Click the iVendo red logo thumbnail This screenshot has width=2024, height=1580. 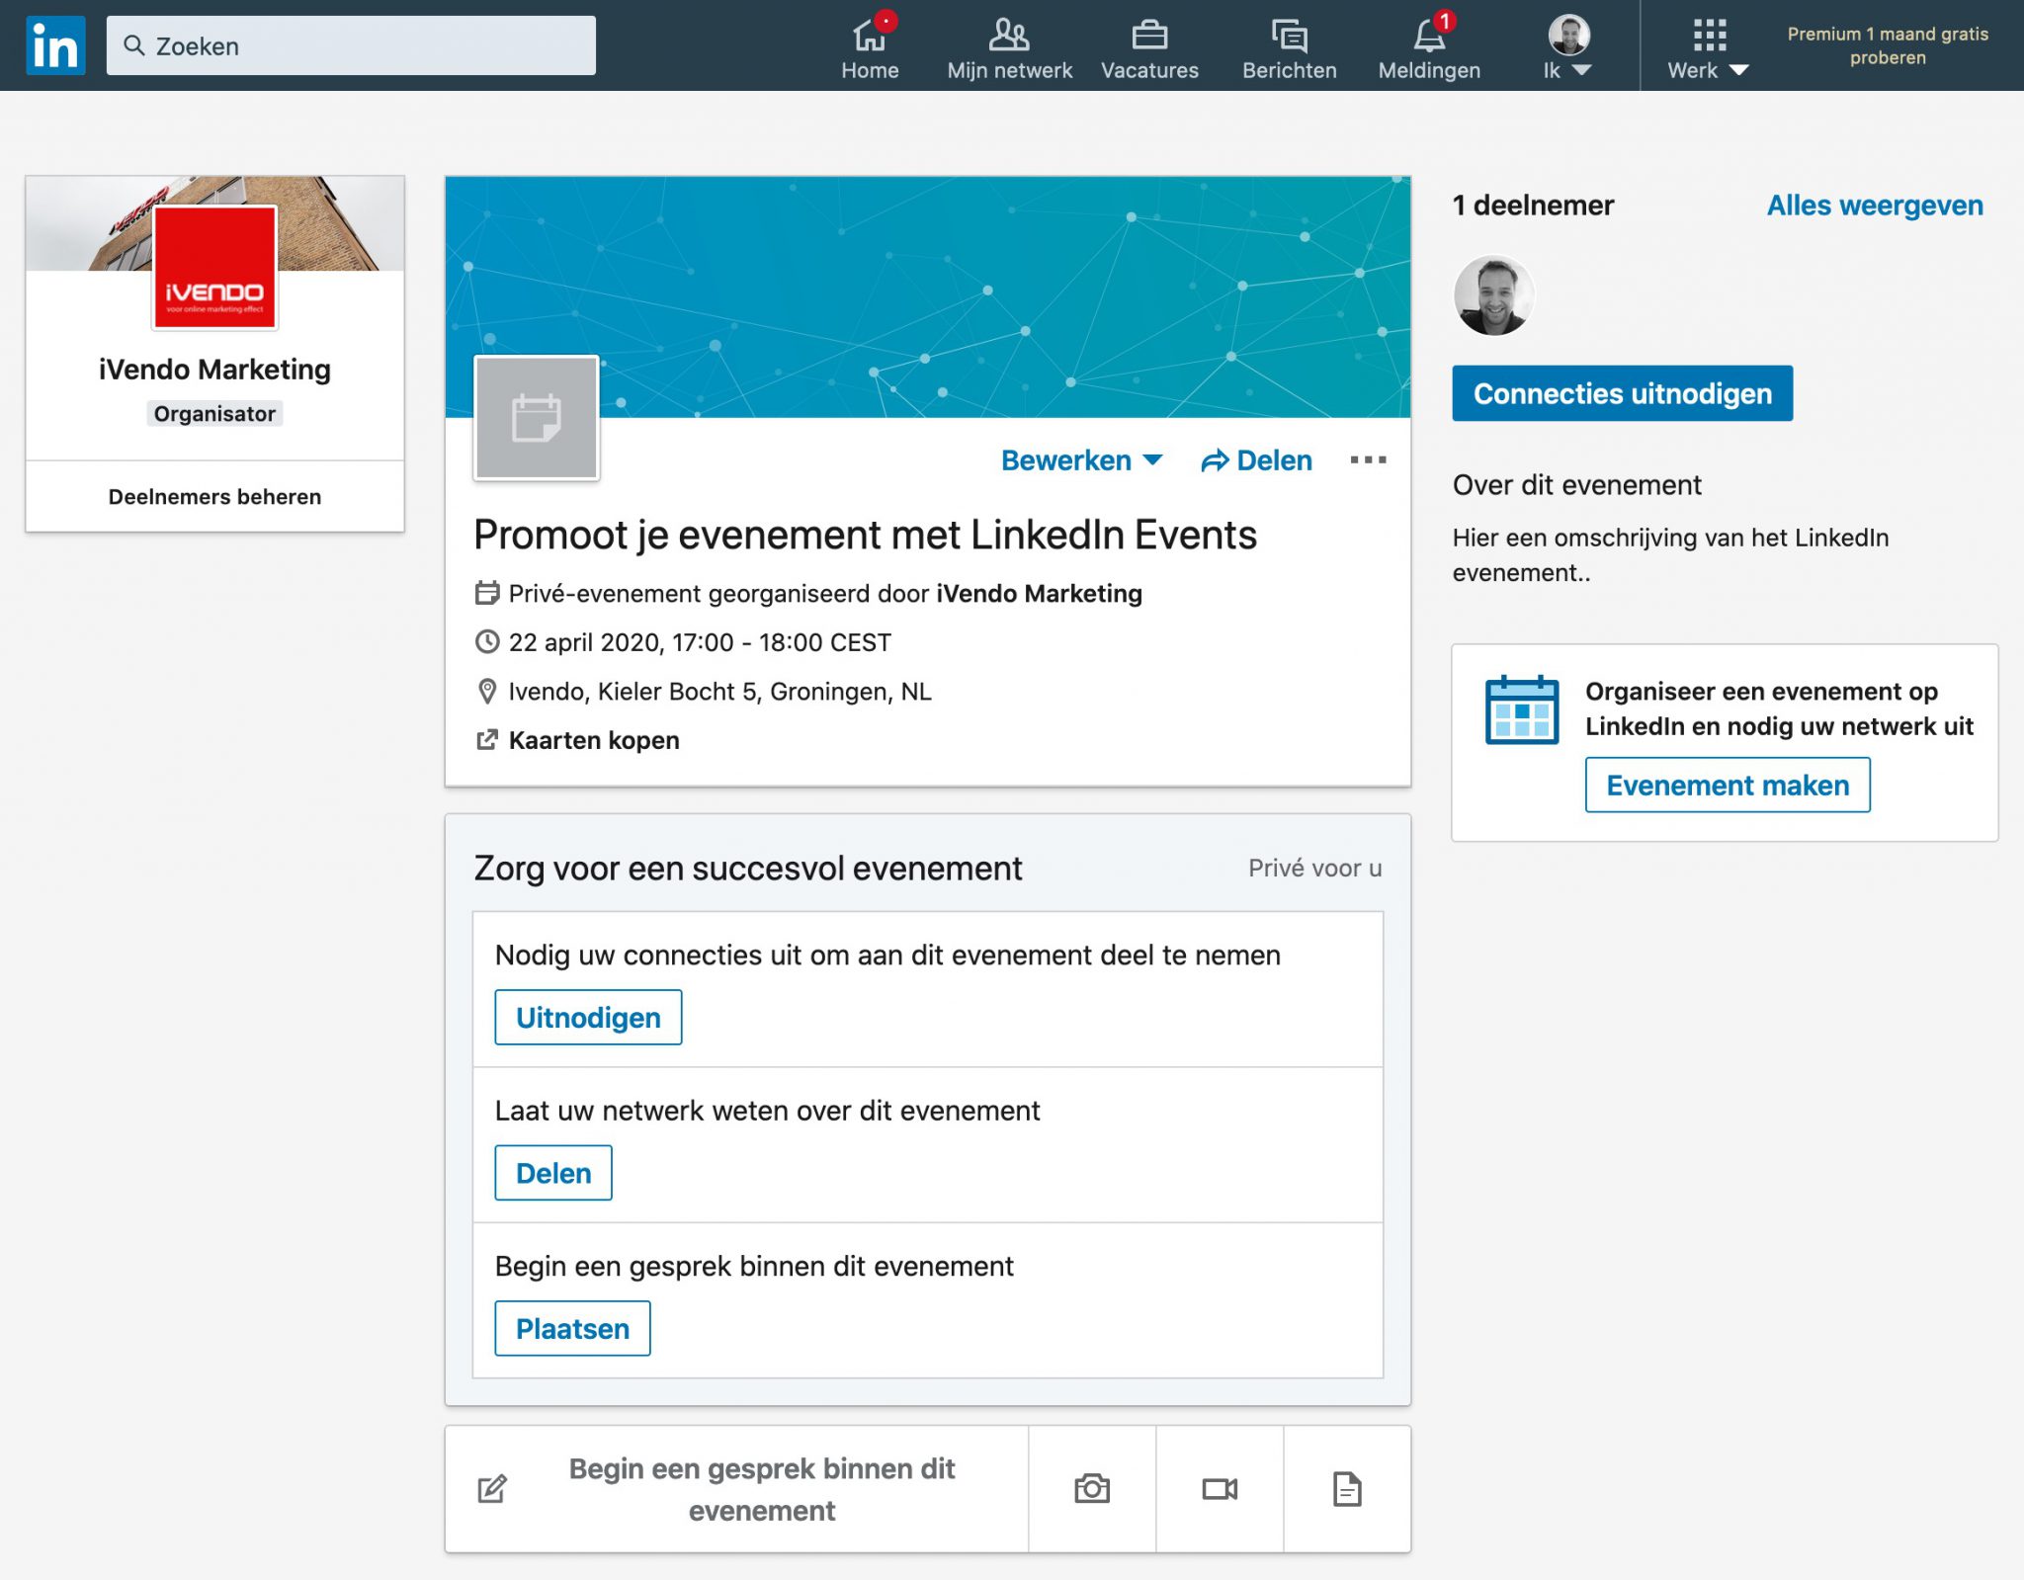[x=214, y=267]
